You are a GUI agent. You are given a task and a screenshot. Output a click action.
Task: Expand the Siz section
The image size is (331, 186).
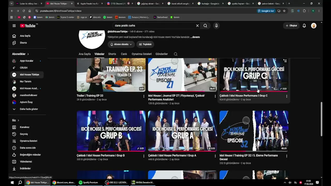[16, 120]
